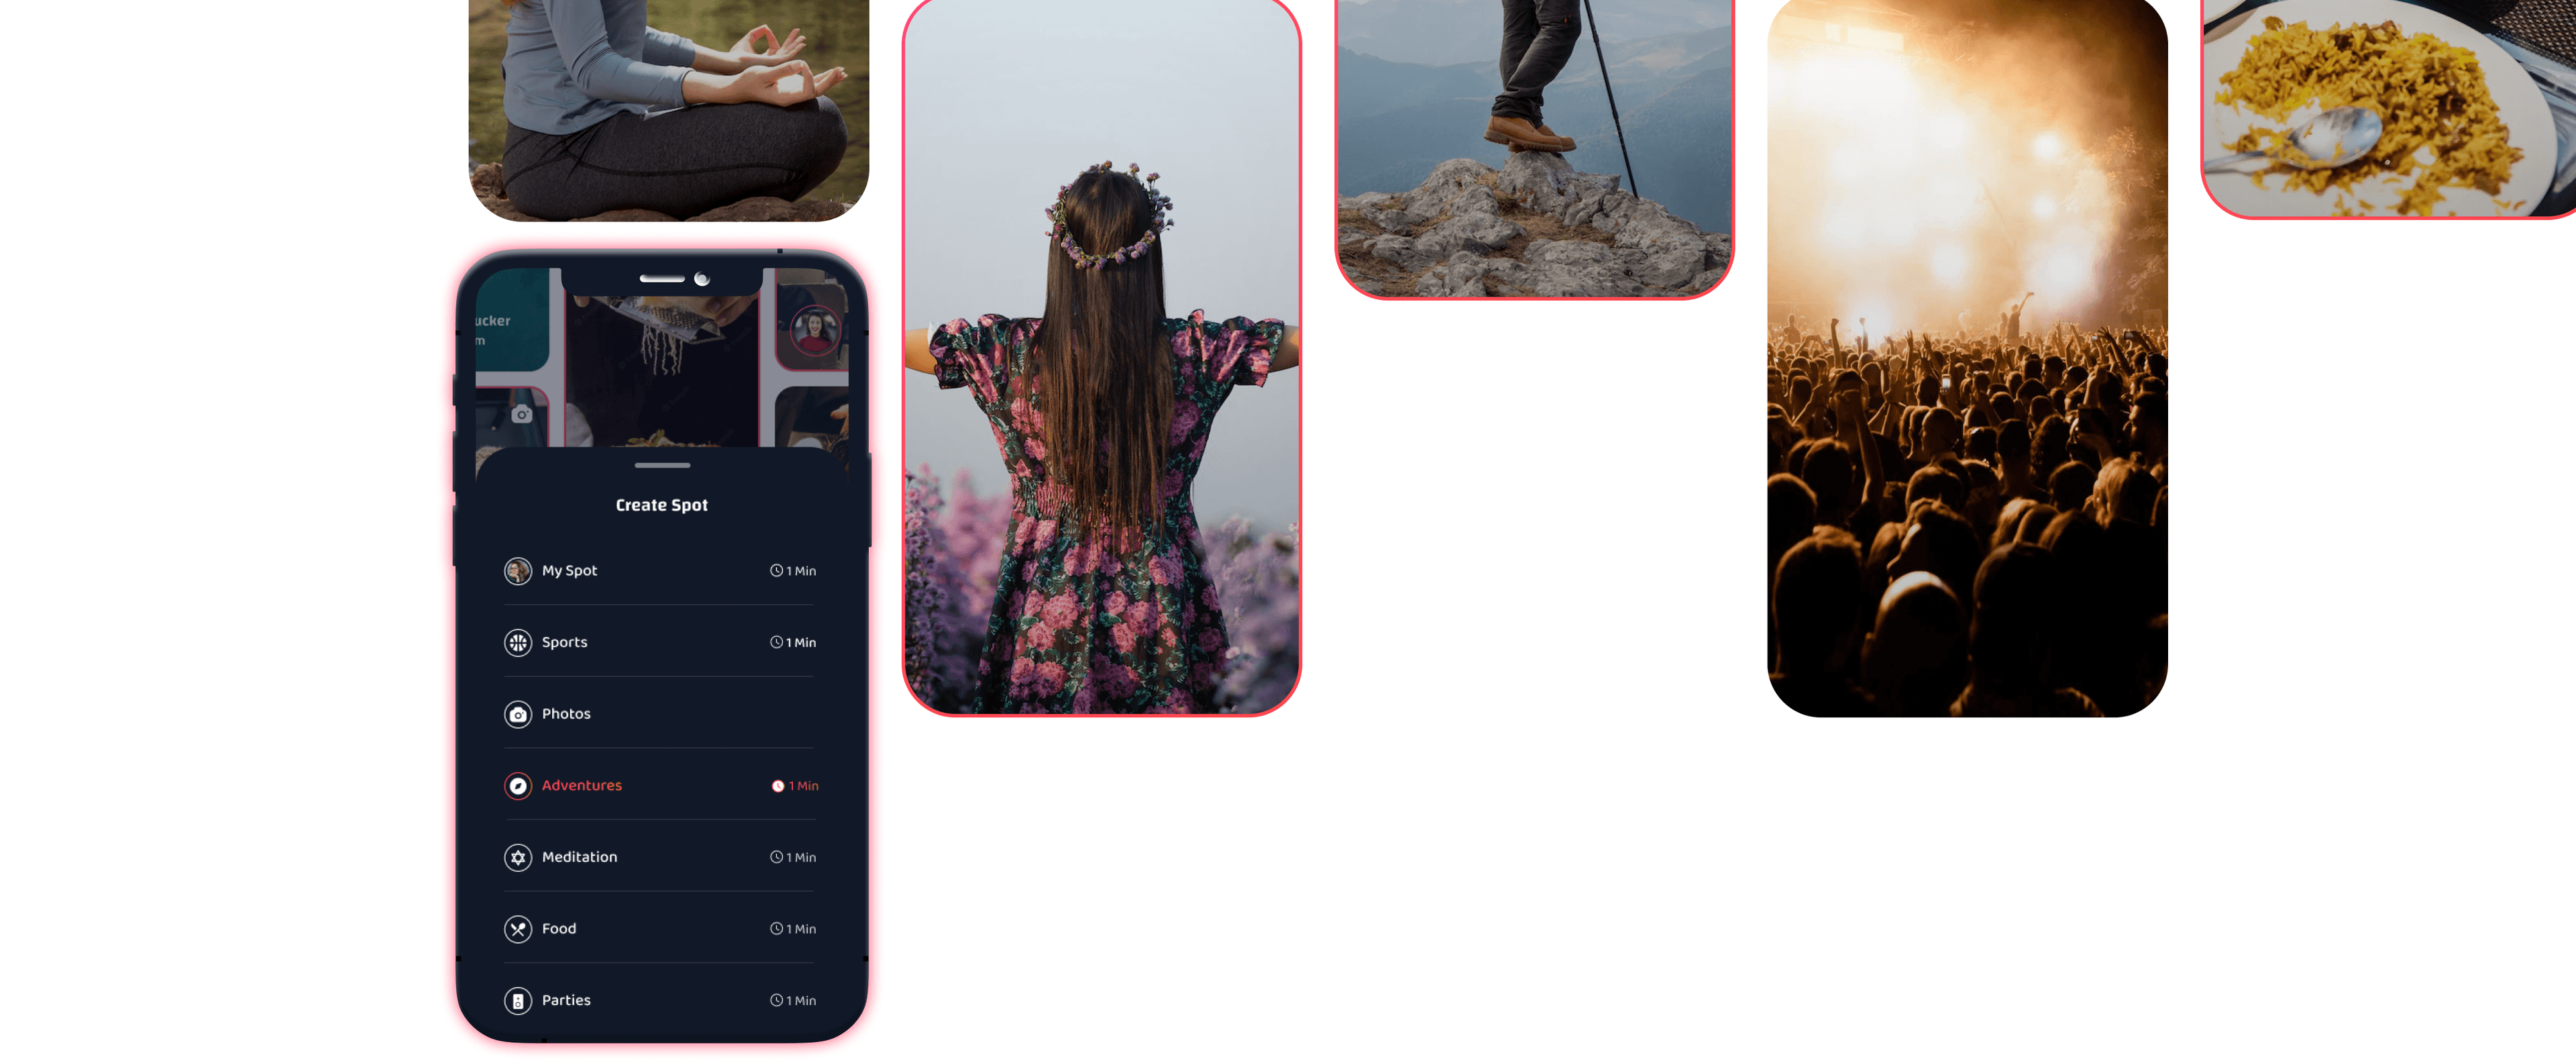Enable the My Spot 1 Min timer
The height and width of the screenshot is (1061, 2576).
[795, 570]
